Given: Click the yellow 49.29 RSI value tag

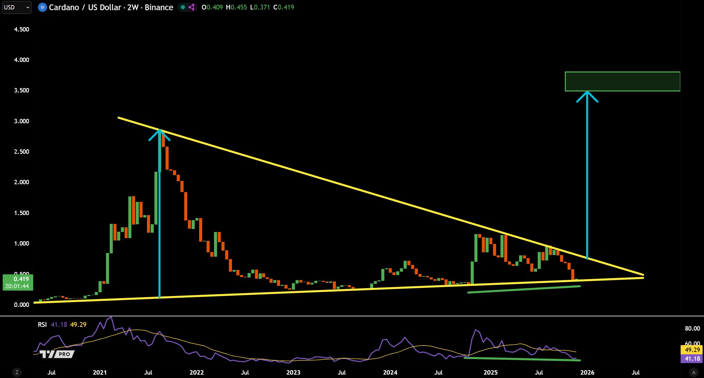Looking at the screenshot, I should 691,349.
